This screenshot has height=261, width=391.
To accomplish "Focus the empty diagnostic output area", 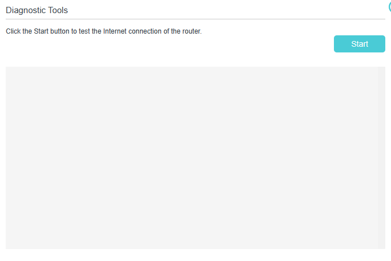I will tap(192, 158).
